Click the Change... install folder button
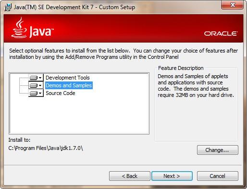Viewport: 247px width, 189px height. point(218,150)
